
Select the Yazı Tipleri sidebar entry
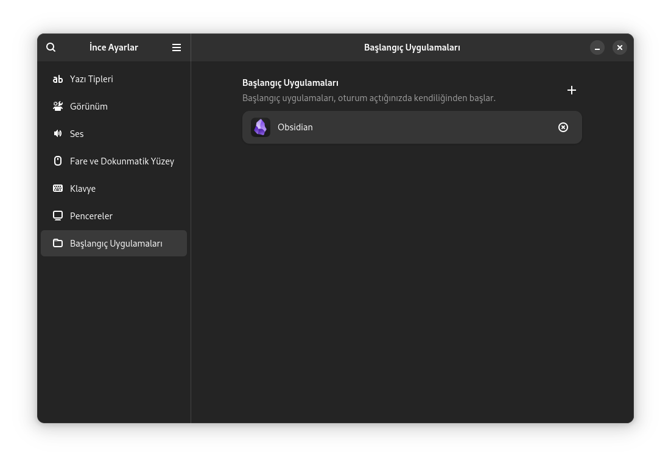click(x=91, y=79)
